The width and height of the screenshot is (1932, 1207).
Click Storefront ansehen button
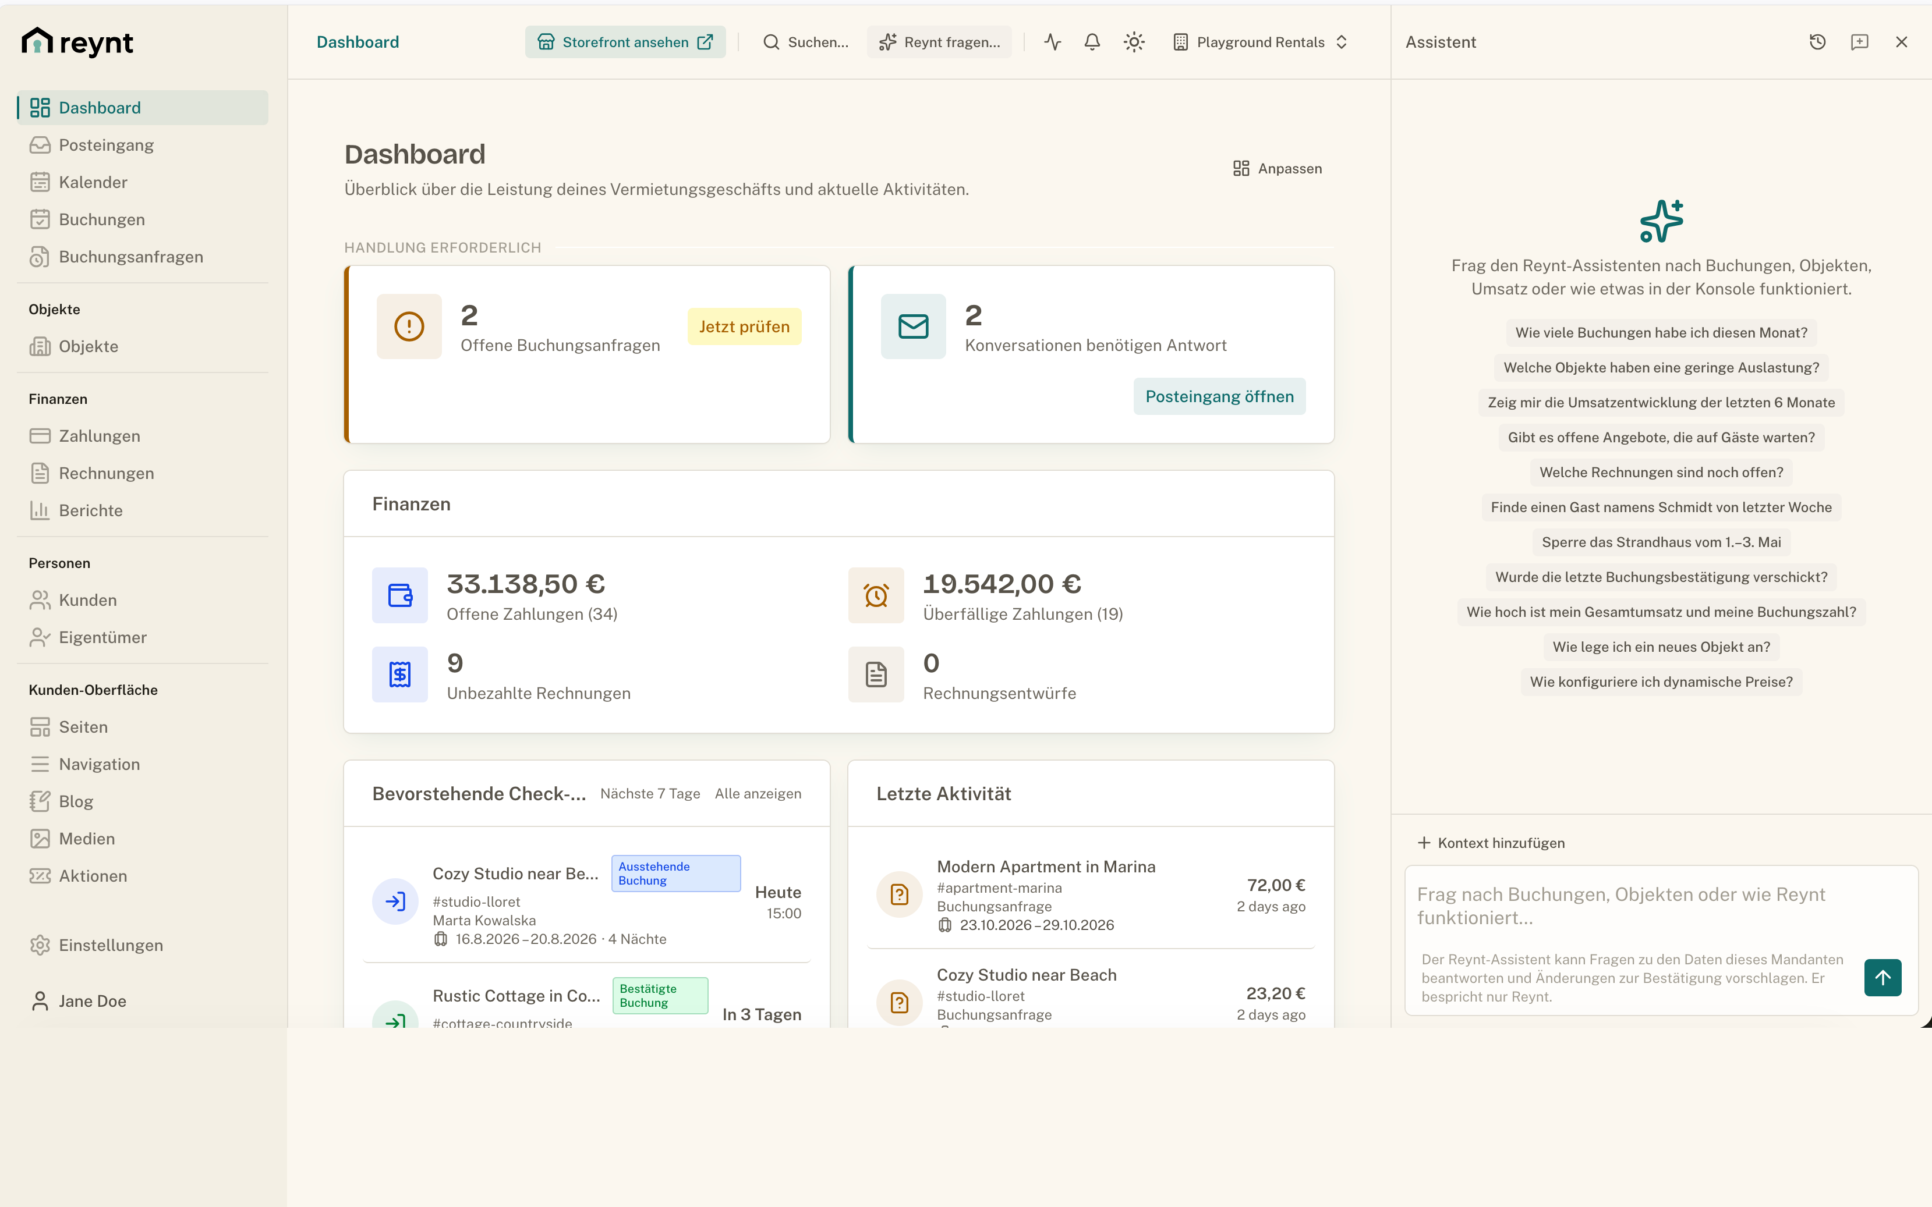[625, 42]
